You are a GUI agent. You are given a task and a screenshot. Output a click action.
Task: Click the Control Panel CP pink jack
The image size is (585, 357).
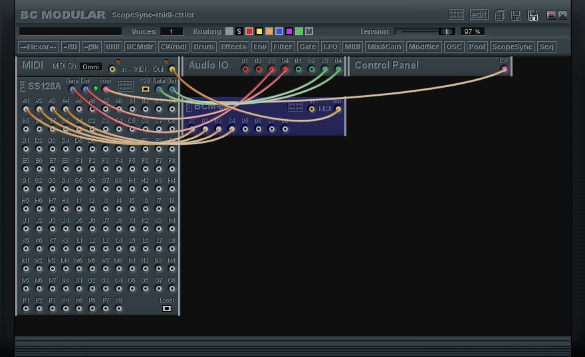pos(504,69)
